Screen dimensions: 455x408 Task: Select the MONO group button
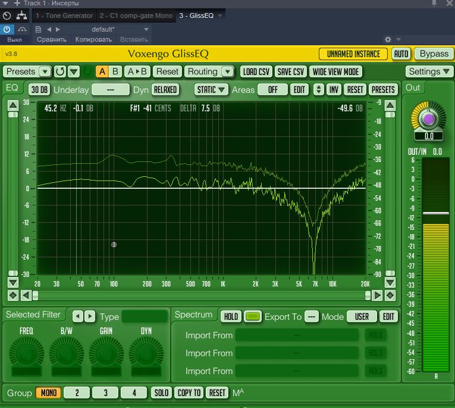pyautogui.click(x=48, y=393)
